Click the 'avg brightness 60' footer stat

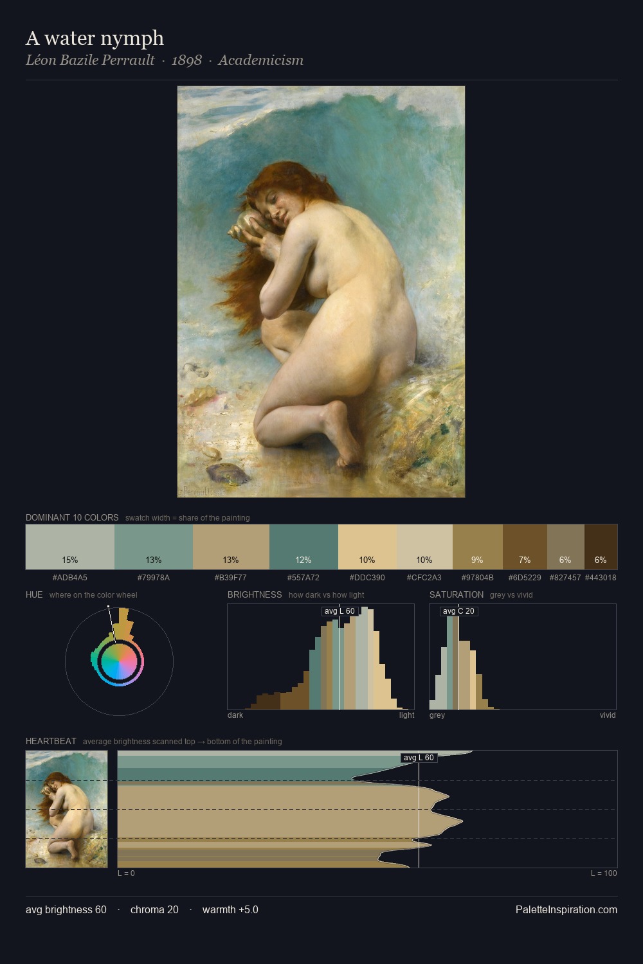66,909
